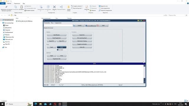
Task: Open the notification center icon
Action: [x=186, y=104]
